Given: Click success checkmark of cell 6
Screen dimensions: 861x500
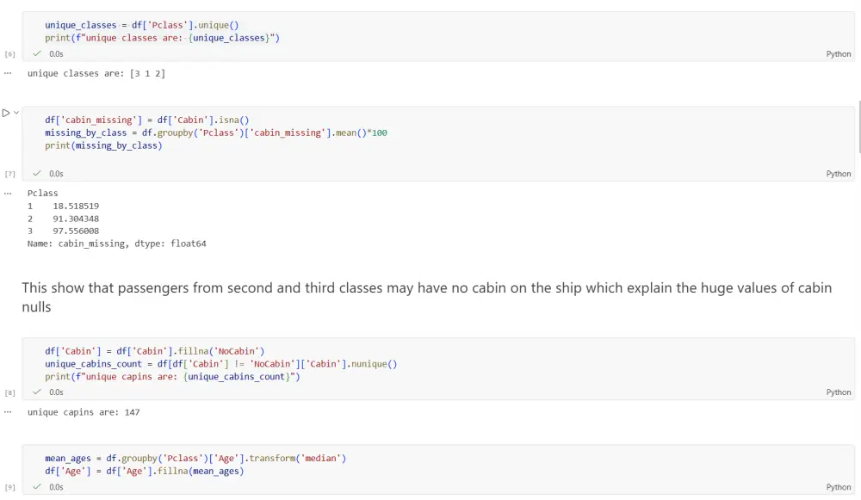Looking at the screenshot, I should tap(37, 54).
